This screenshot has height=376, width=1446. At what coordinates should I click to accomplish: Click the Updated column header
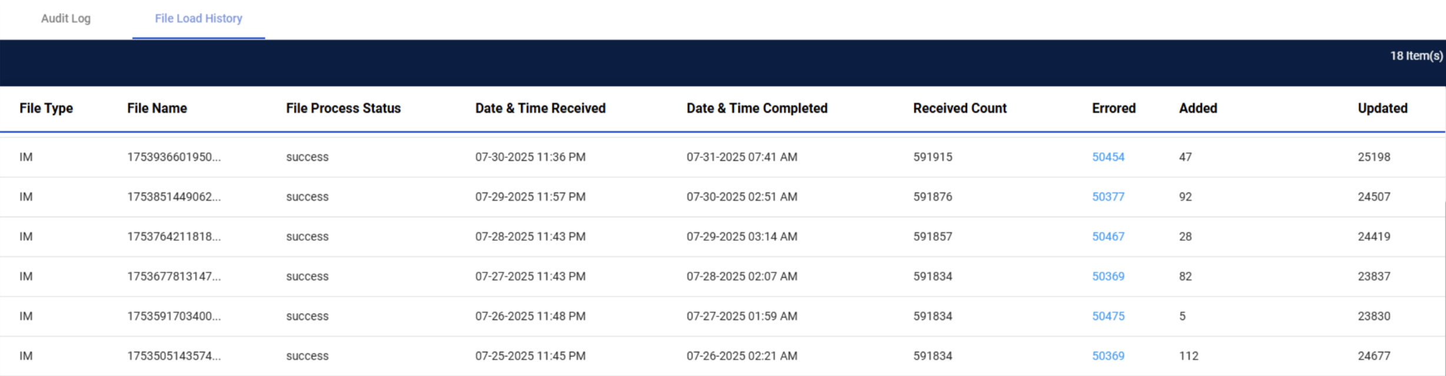1382,108
